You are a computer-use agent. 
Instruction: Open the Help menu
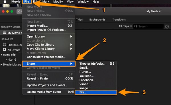pos(96,2)
